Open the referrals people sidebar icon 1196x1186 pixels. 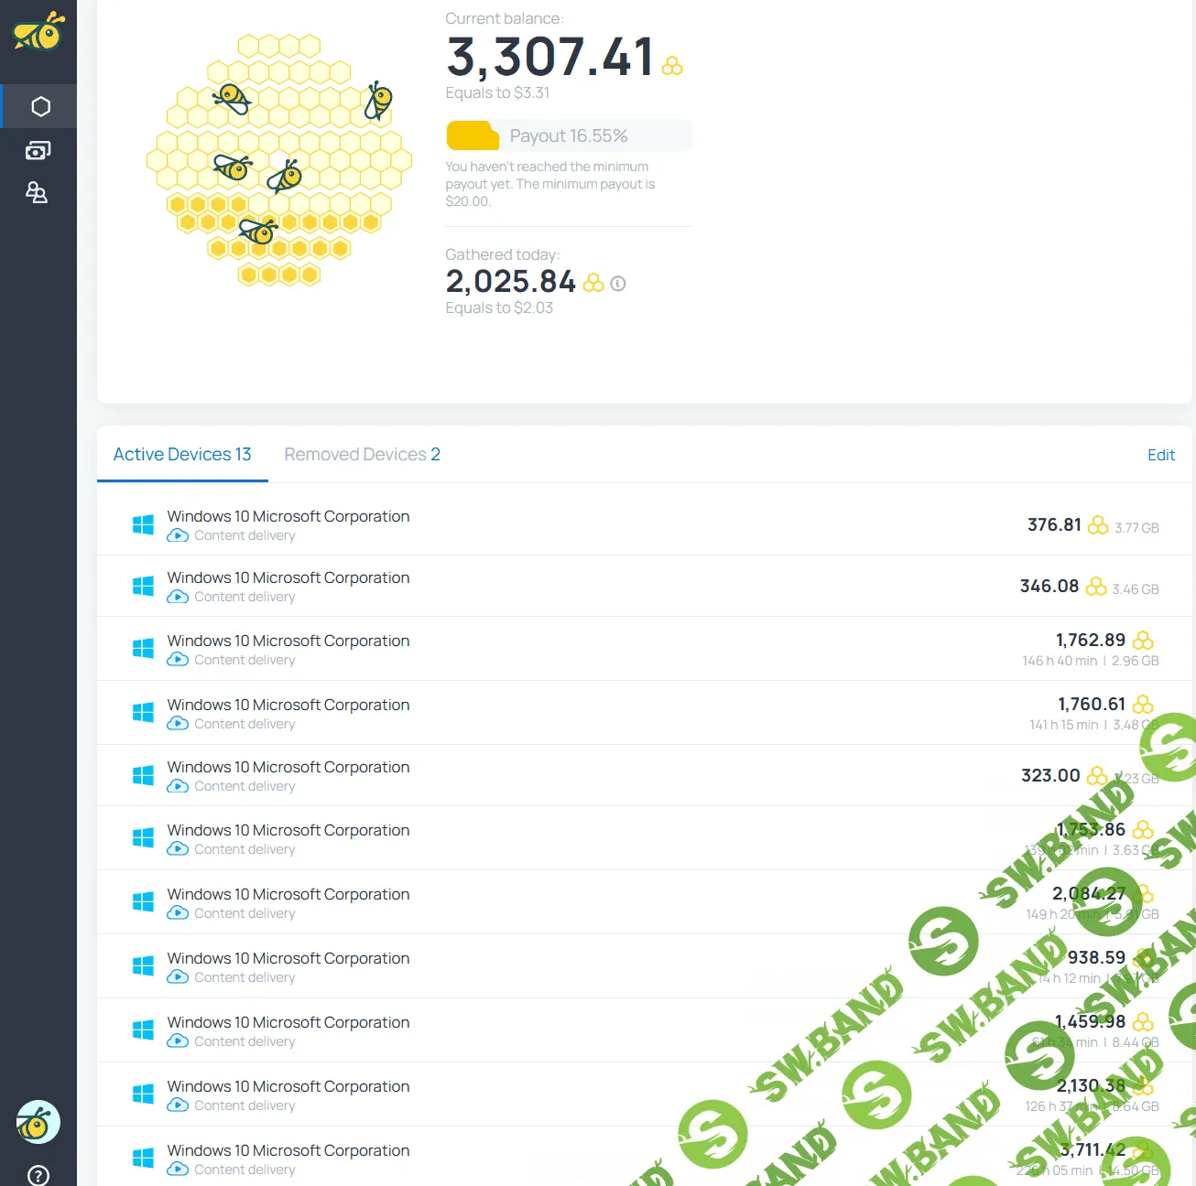pos(38,192)
